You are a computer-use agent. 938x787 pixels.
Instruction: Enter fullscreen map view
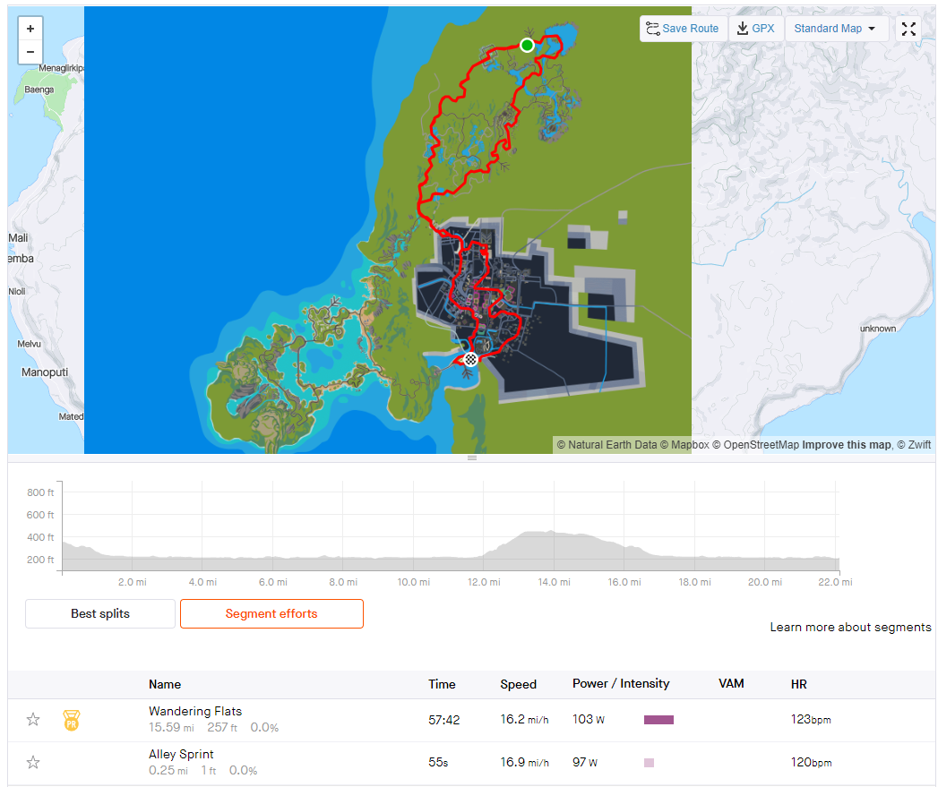click(x=908, y=29)
